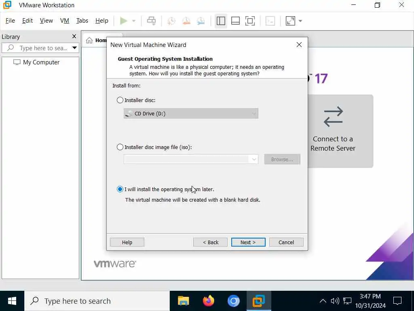The image size is (414, 311).
Task: Click the green Power On play icon
Action: pos(124,21)
